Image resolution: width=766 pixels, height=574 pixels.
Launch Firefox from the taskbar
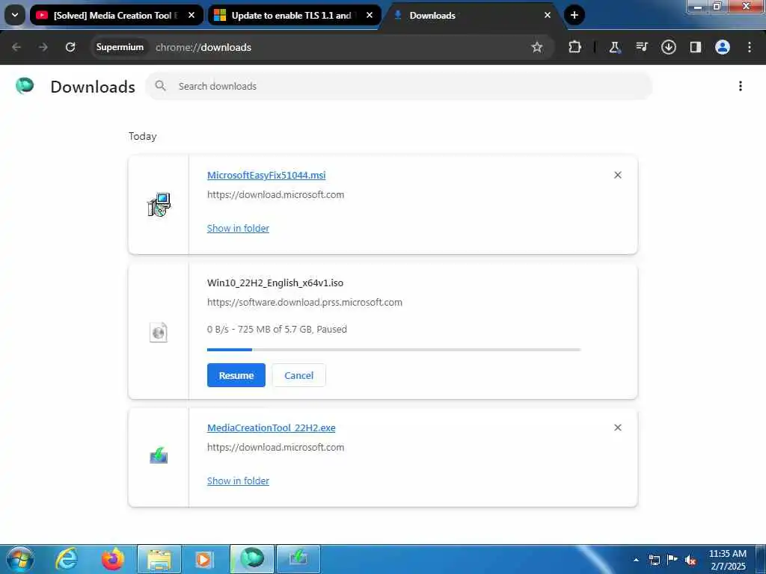tap(113, 559)
